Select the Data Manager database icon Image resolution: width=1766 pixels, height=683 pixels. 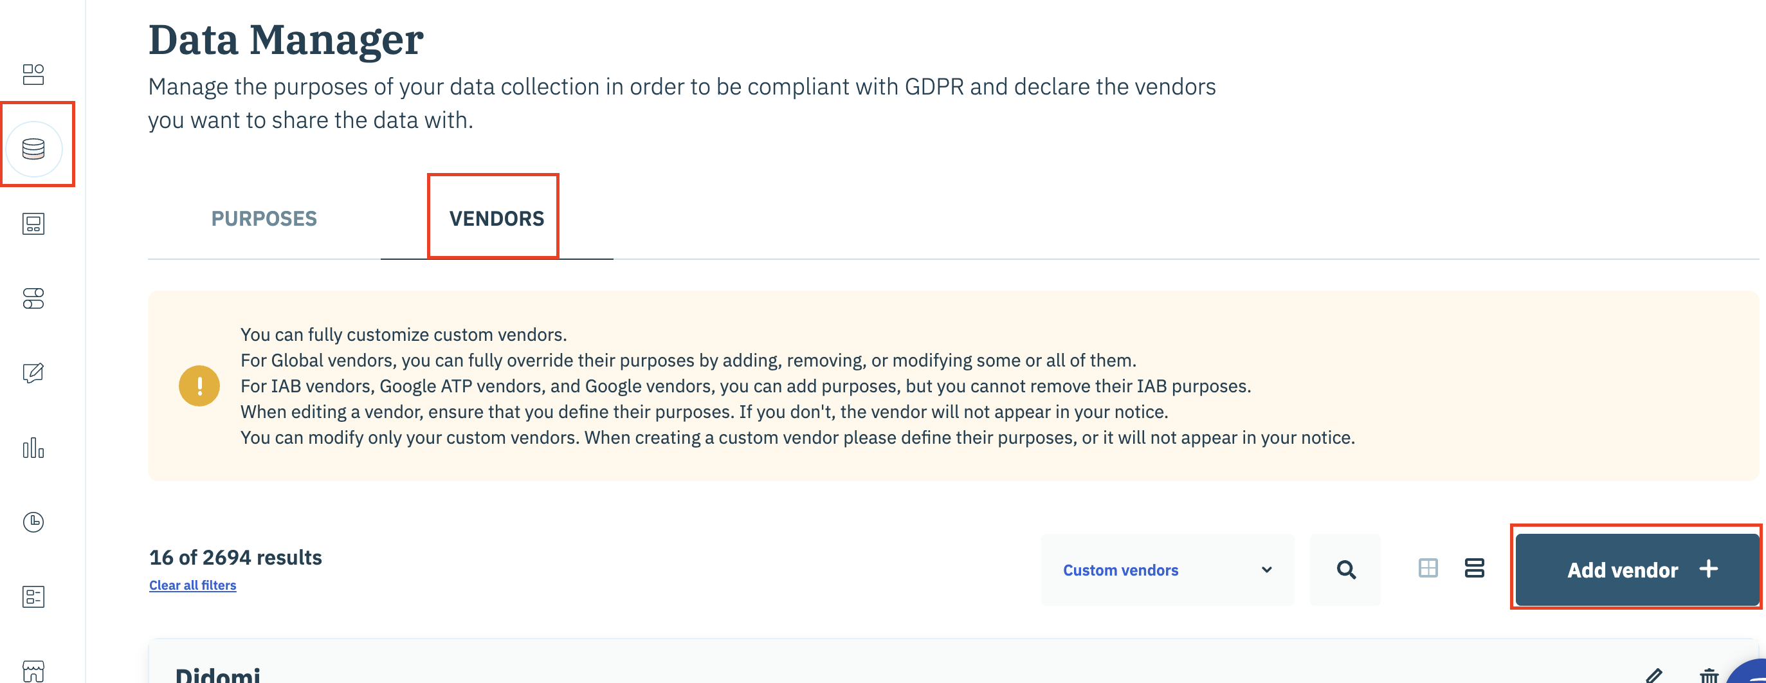[x=33, y=149]
